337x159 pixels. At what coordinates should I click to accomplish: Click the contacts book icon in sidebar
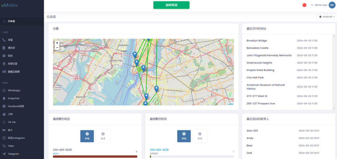[4, 48]
